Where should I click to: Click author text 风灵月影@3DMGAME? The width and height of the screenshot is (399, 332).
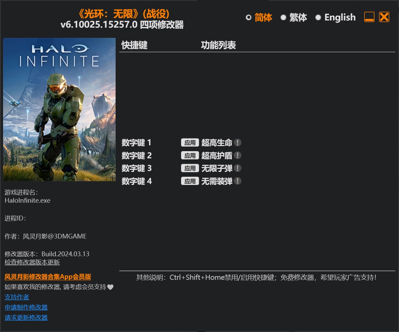click(55, 236)
